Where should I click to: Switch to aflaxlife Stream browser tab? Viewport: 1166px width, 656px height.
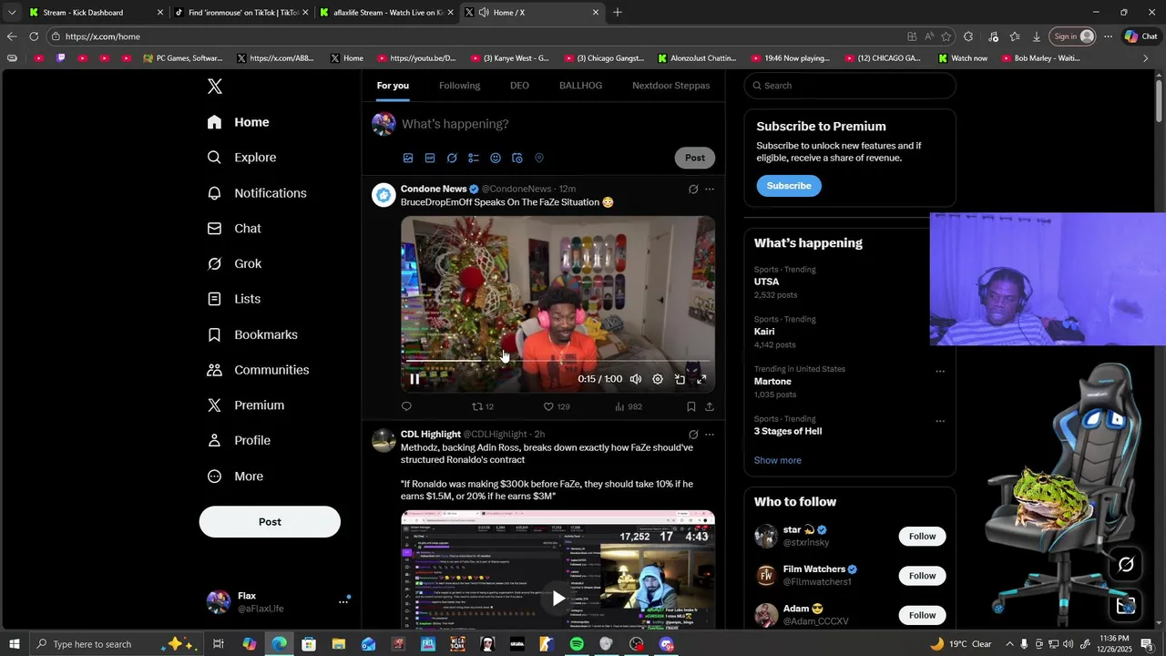(x=386, y=13)
